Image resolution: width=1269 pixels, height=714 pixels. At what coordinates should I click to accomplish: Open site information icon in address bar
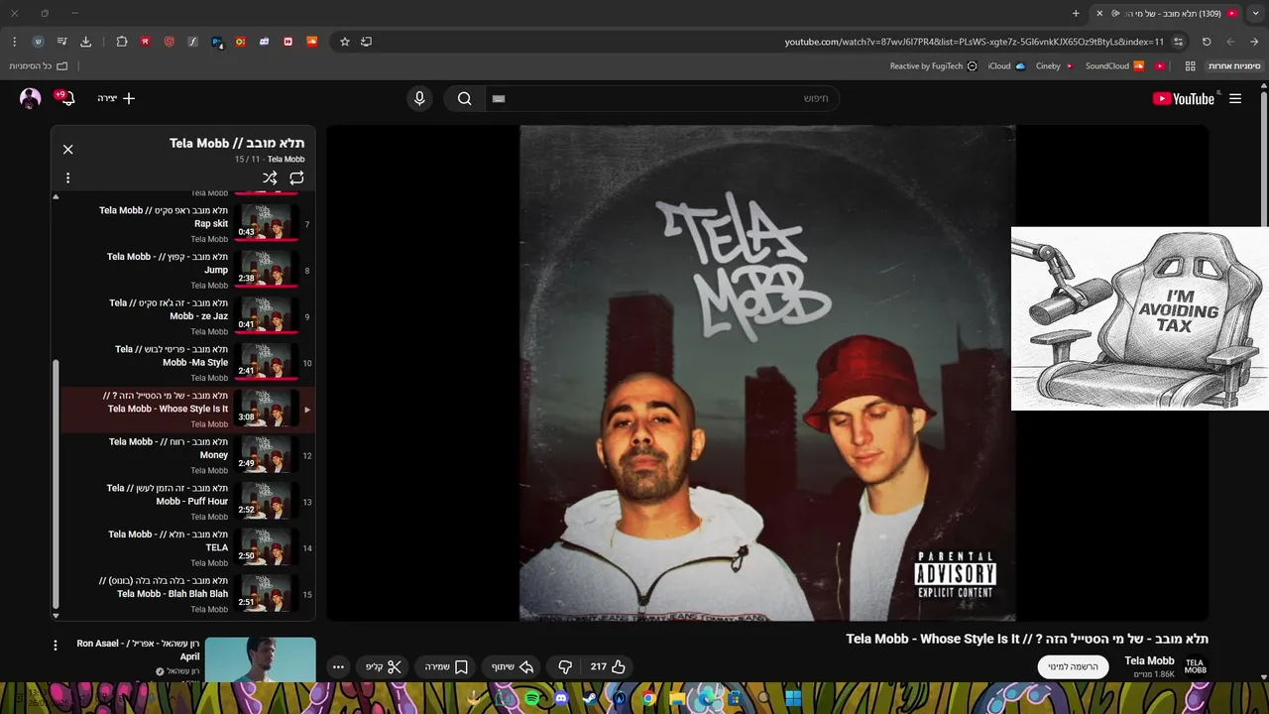(x=1178, y=42)
